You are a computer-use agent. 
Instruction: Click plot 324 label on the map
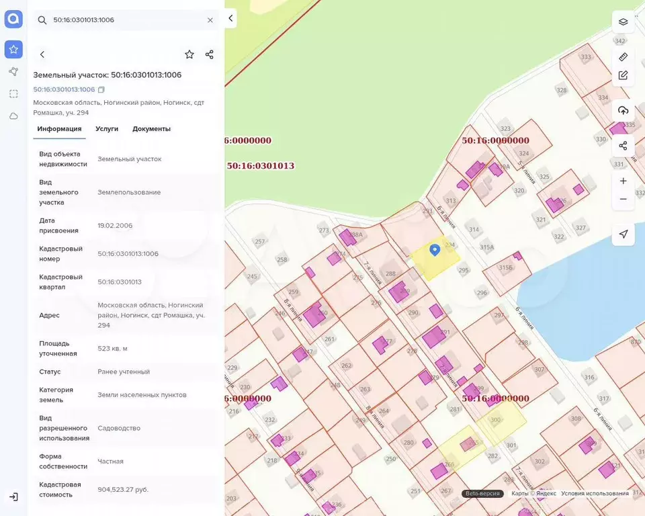523,153
